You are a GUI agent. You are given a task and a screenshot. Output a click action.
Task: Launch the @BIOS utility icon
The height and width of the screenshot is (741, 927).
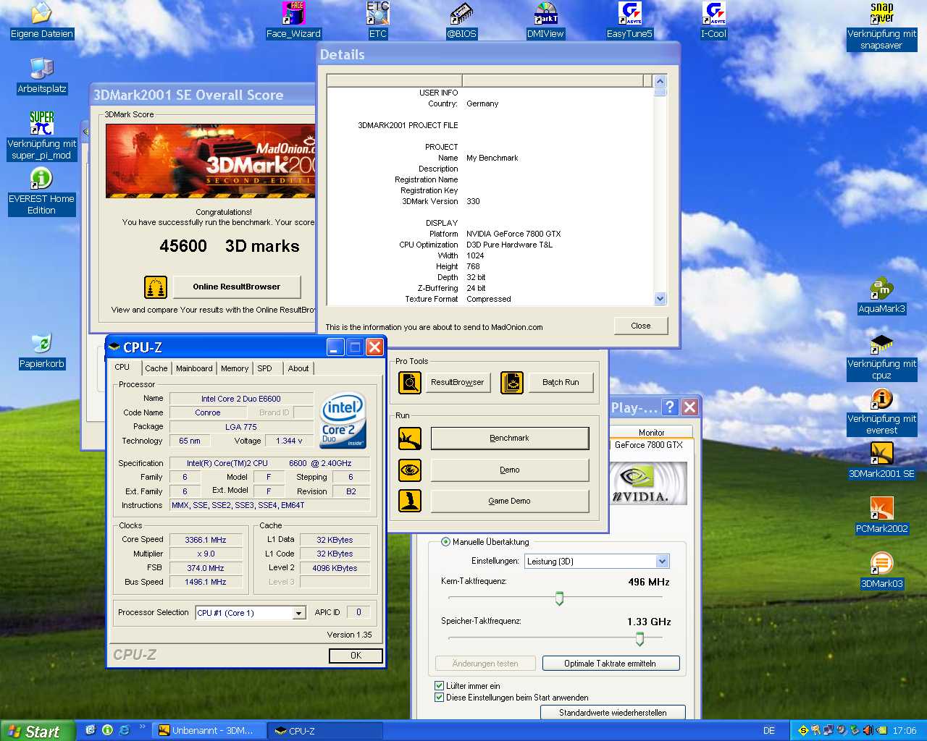tap(461, 20)
